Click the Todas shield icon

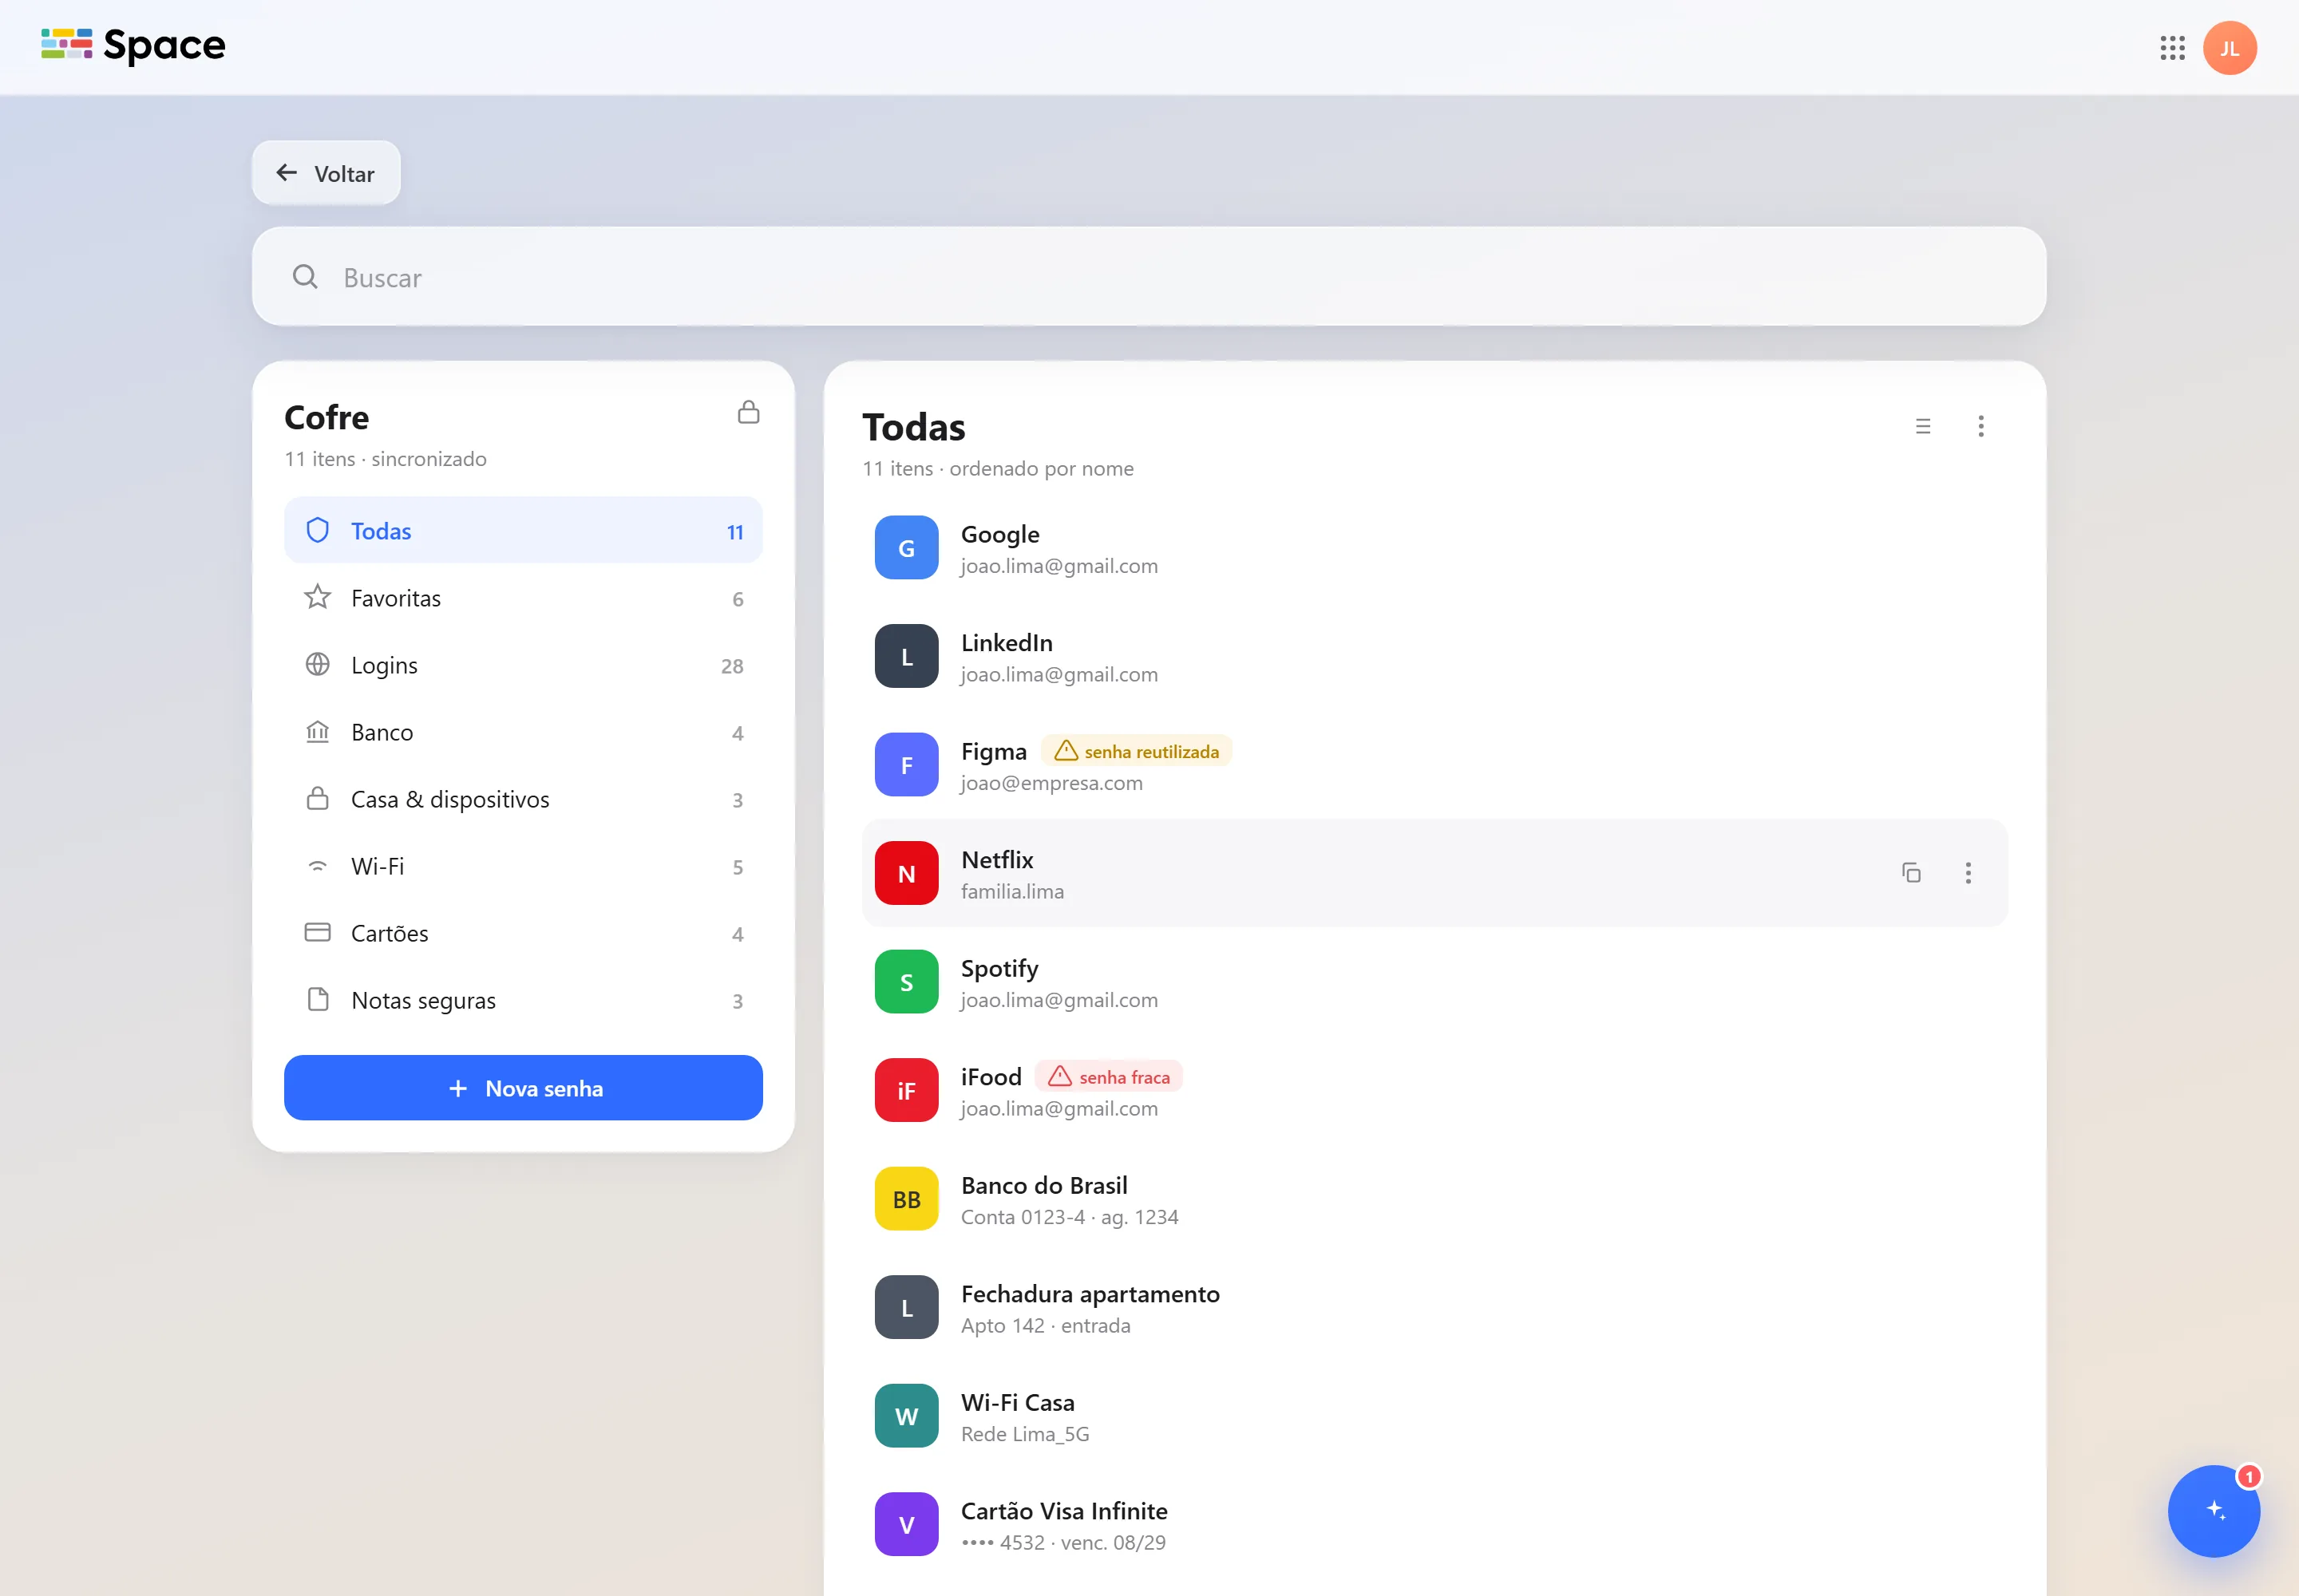click(x=317, y=530)
